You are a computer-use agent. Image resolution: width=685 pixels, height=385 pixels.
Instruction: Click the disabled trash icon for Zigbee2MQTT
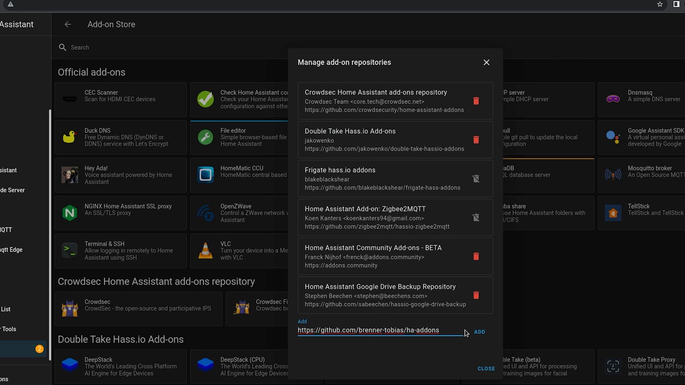tap(476, 218)
